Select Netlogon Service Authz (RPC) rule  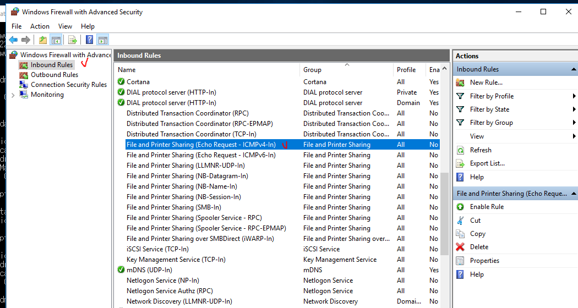point(170,291)
